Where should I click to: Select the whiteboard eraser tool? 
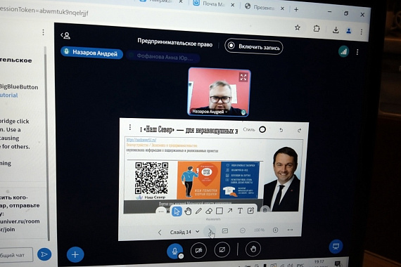click(x=209, y=211)
